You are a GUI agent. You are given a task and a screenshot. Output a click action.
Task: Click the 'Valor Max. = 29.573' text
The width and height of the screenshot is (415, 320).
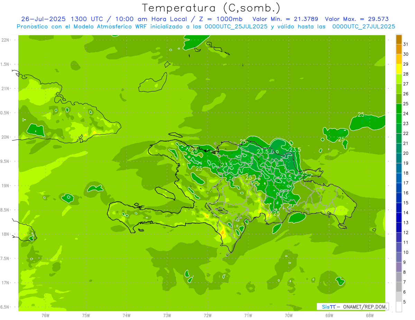(357, 19)
